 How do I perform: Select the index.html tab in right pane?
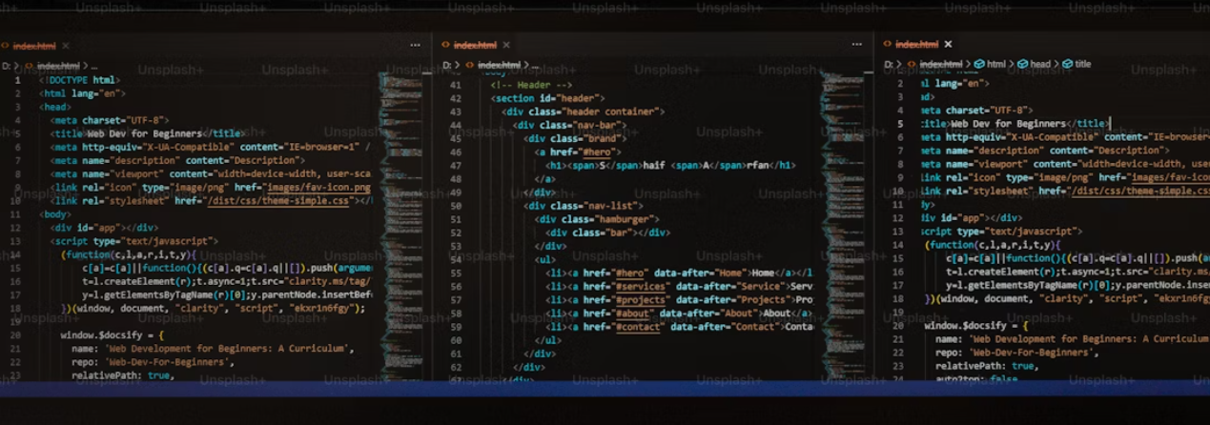pyautogui.click(x=916, y=45)
